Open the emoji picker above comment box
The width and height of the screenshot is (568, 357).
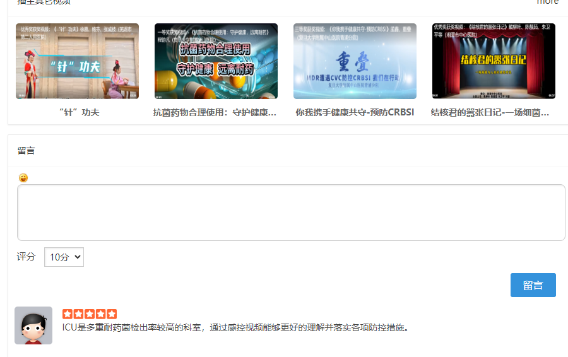[23, 178]
